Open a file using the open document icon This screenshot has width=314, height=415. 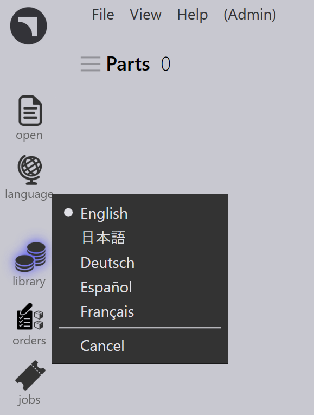[30, 111]
